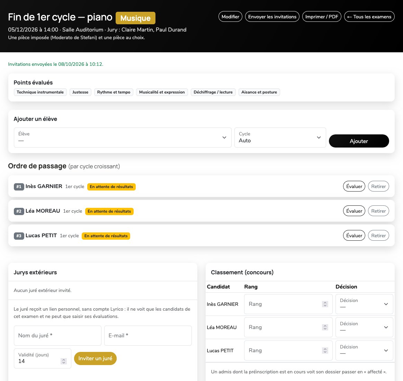The width and height of the screenshot is (403, 381).
Task: Use the rank stepper for Léa MOREAU
Action: click(325, 327)
